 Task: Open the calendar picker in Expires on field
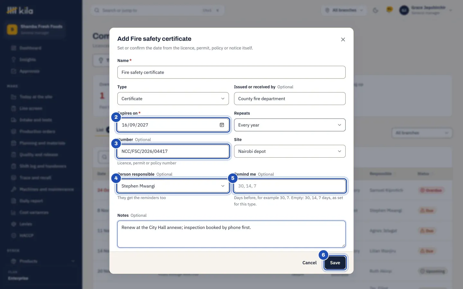tap(222, 125)
